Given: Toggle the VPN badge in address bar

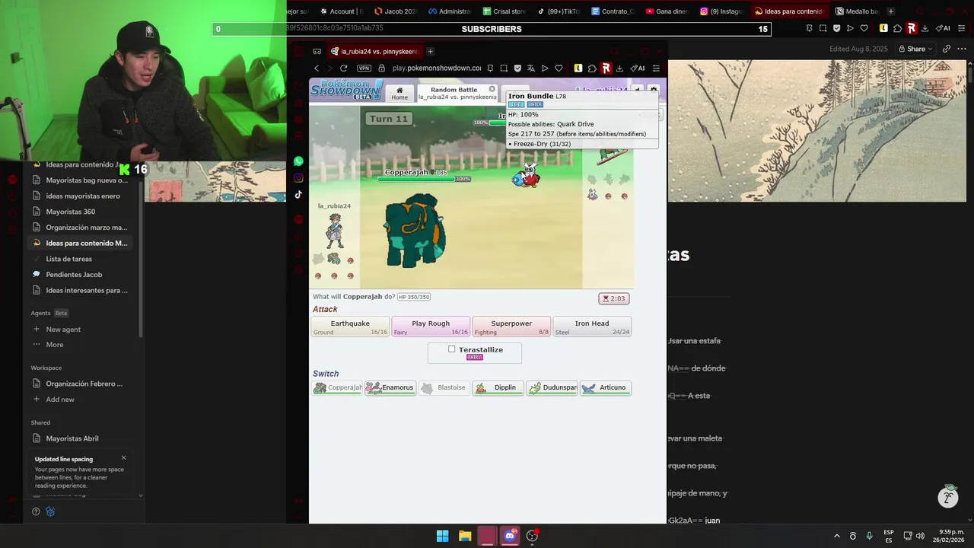Looking at the screenshot, I should tap(364, 68).
